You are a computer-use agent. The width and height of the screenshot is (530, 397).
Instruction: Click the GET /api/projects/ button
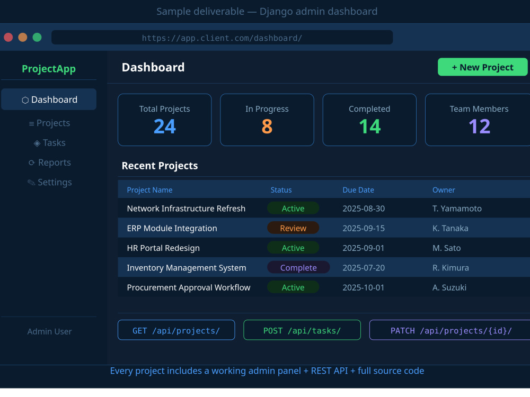pyautogui.click(x=176, y=330)
